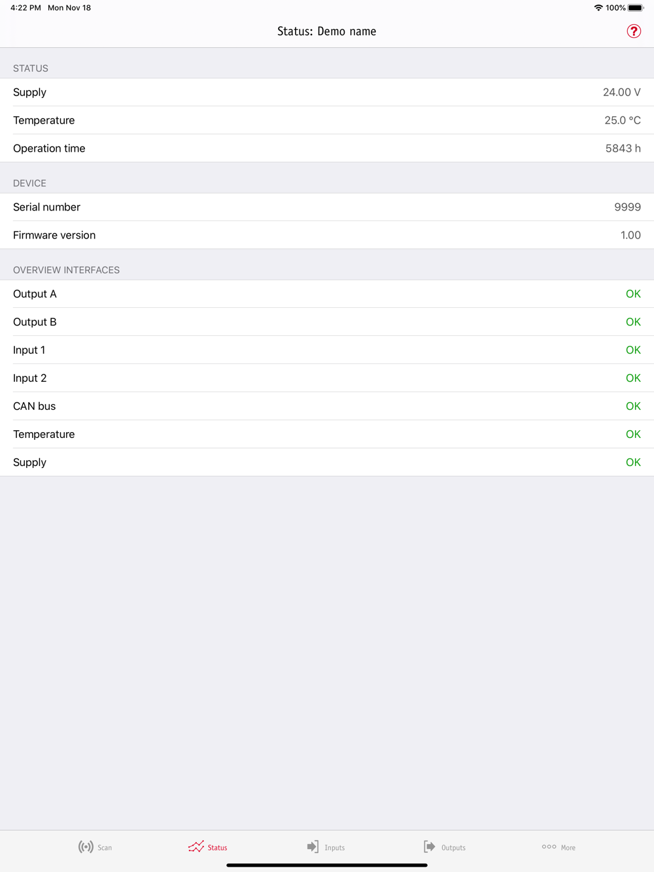Tap the More three-dots icon
This screenshot has width=654, height=872.
(x=549, y=847)
